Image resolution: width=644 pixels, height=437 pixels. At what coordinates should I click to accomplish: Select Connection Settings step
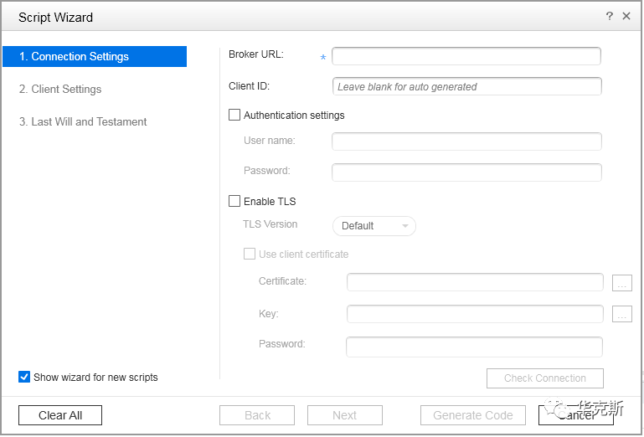94,57
